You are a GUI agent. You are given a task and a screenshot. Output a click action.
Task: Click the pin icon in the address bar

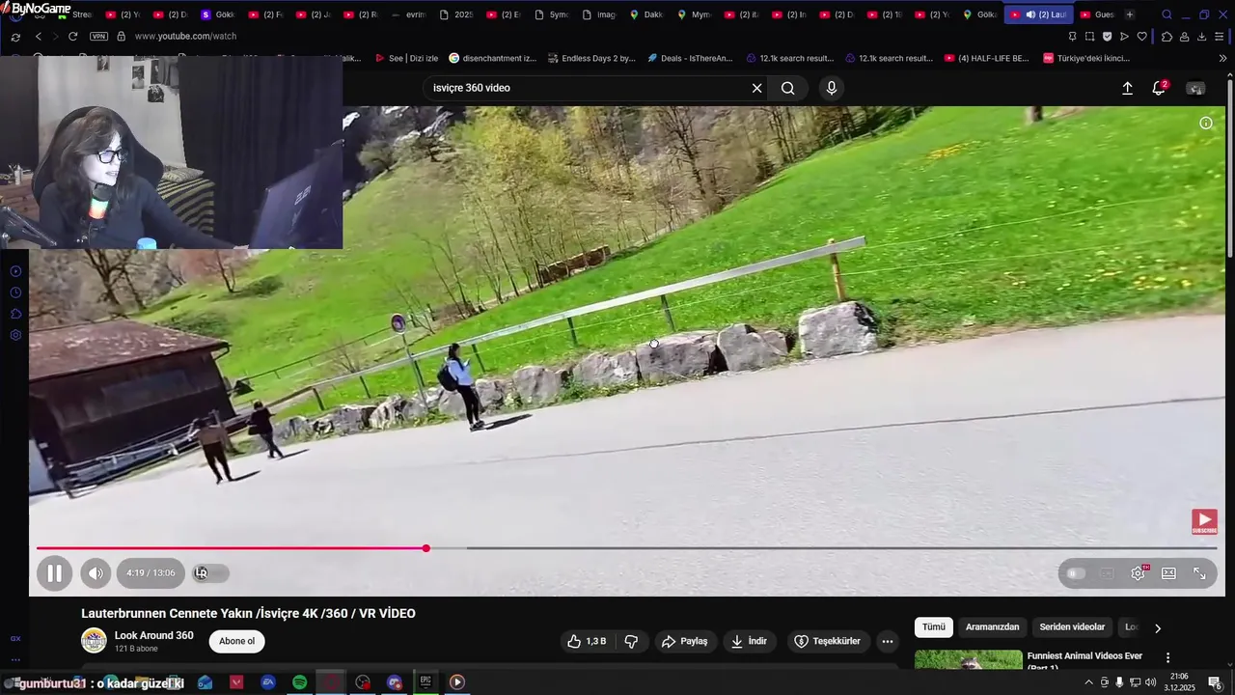pyautogui.click(x=1072, y=36)
